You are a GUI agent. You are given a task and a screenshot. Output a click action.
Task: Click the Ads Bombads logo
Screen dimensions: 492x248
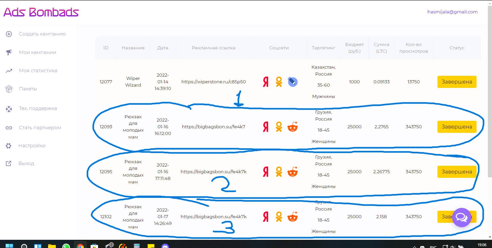pos(41,12)
